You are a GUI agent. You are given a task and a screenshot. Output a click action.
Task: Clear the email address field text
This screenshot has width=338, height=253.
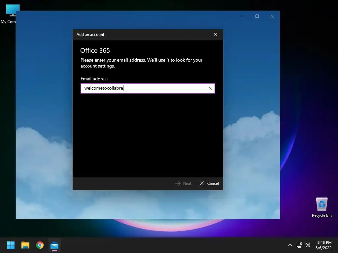pos(210,88)
